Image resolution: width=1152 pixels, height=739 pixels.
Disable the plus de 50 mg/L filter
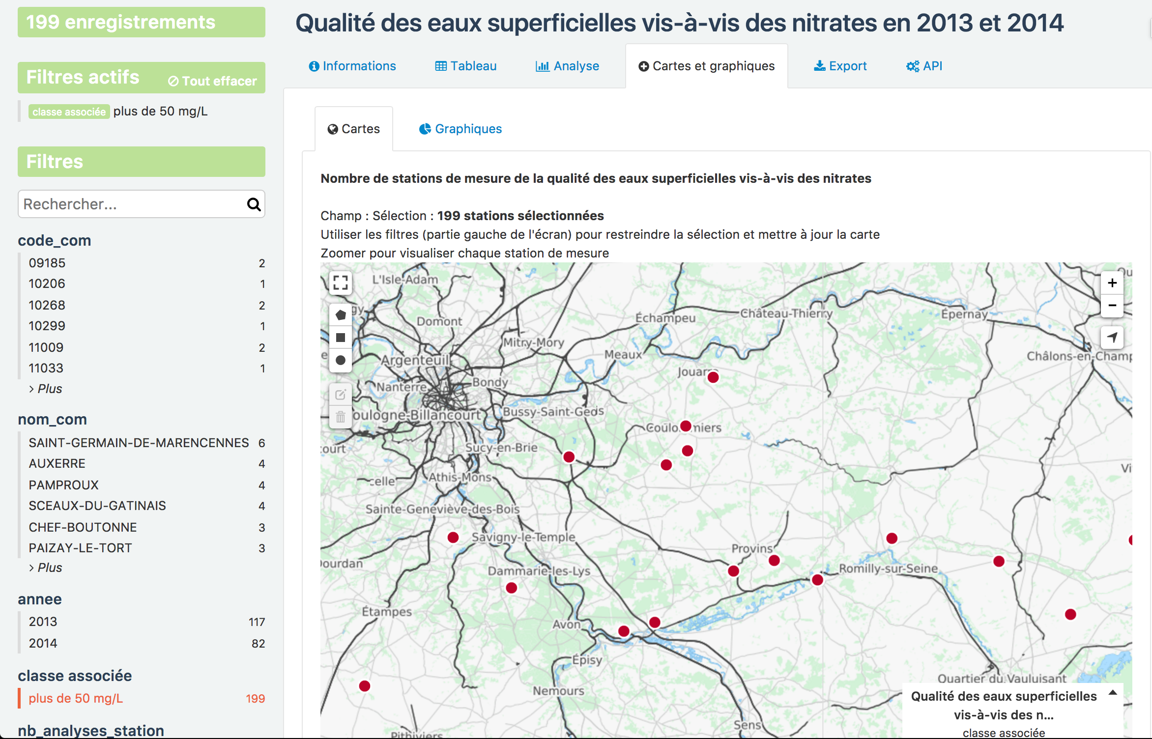(76, 698)
